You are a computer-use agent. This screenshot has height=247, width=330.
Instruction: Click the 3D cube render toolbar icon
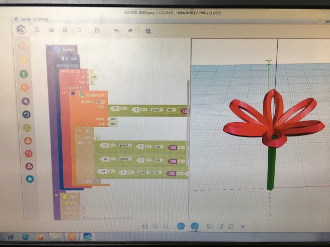148,31
